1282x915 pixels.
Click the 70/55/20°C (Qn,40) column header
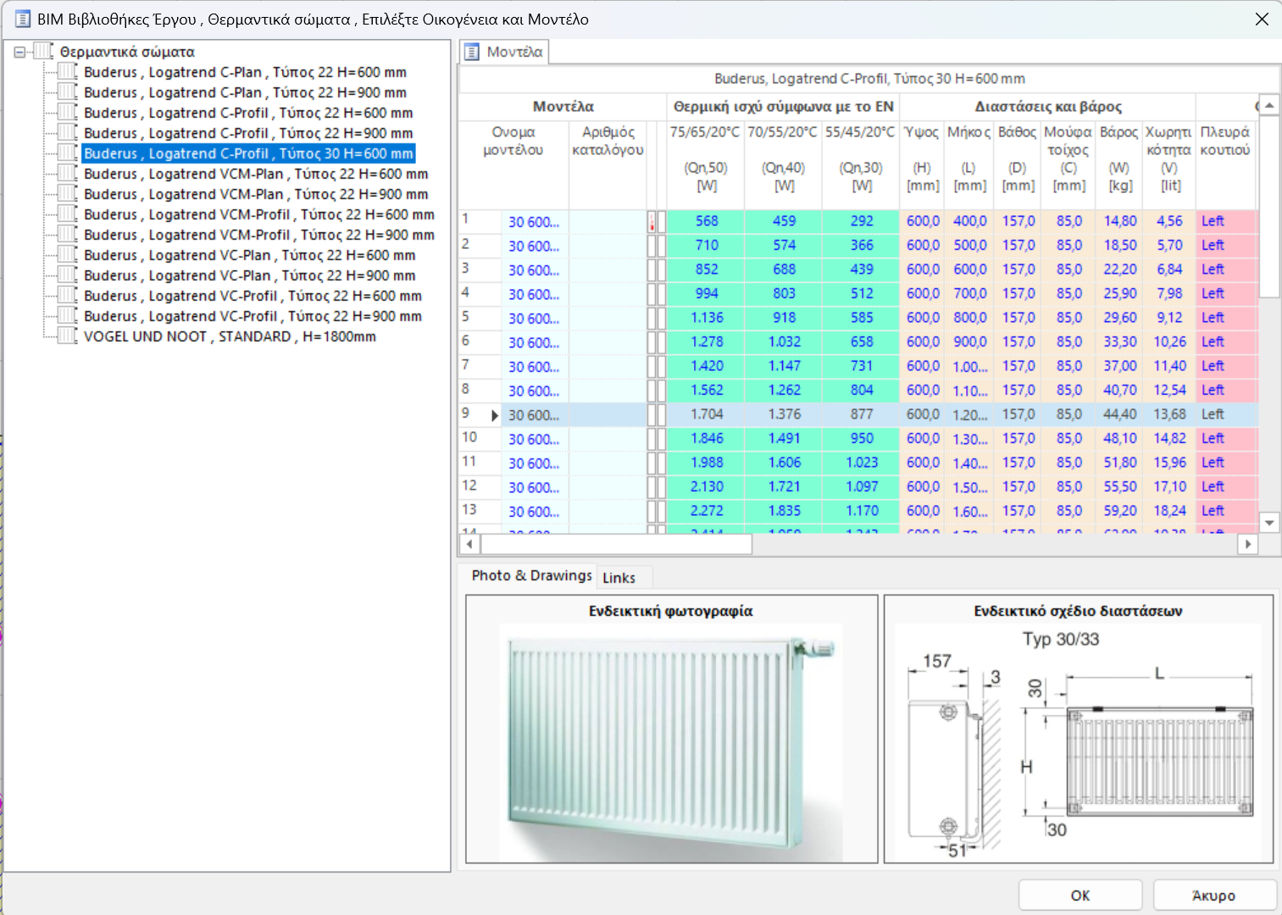point(783,165)
